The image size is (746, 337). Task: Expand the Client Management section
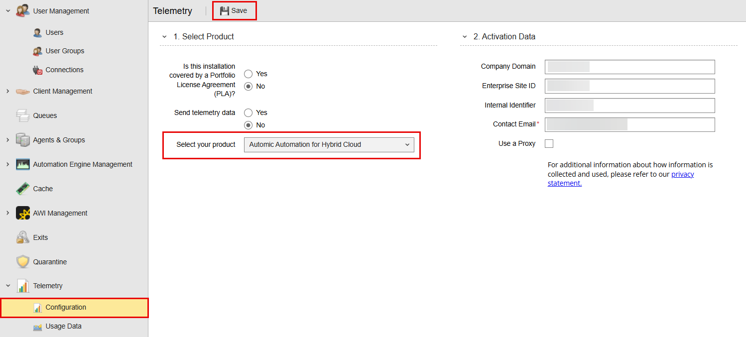pyautogui.click(x=7, y=91)
